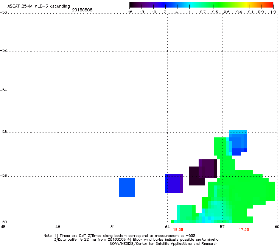Click the NOAA/NESDIS credit line

pos(163,244)
